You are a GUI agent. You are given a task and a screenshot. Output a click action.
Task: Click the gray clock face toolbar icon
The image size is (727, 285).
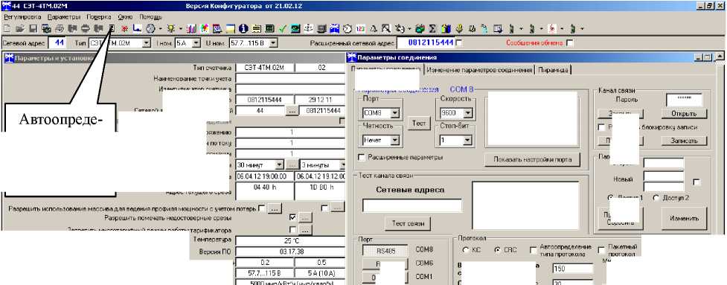150,29
